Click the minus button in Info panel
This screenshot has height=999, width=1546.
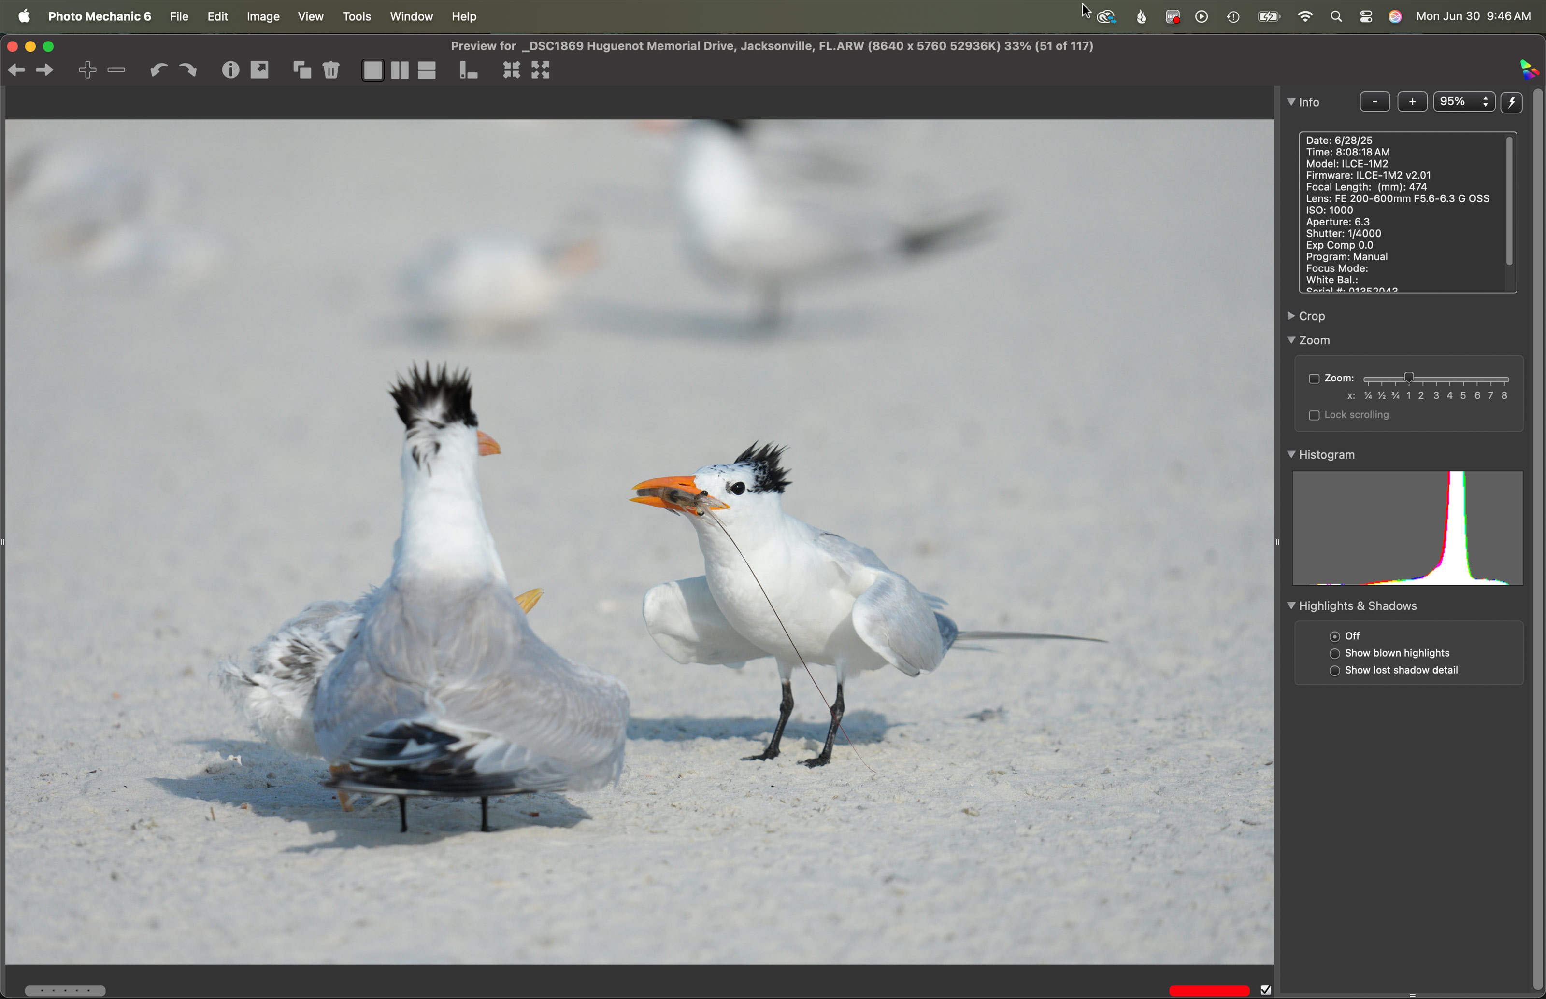point(1374,102)
